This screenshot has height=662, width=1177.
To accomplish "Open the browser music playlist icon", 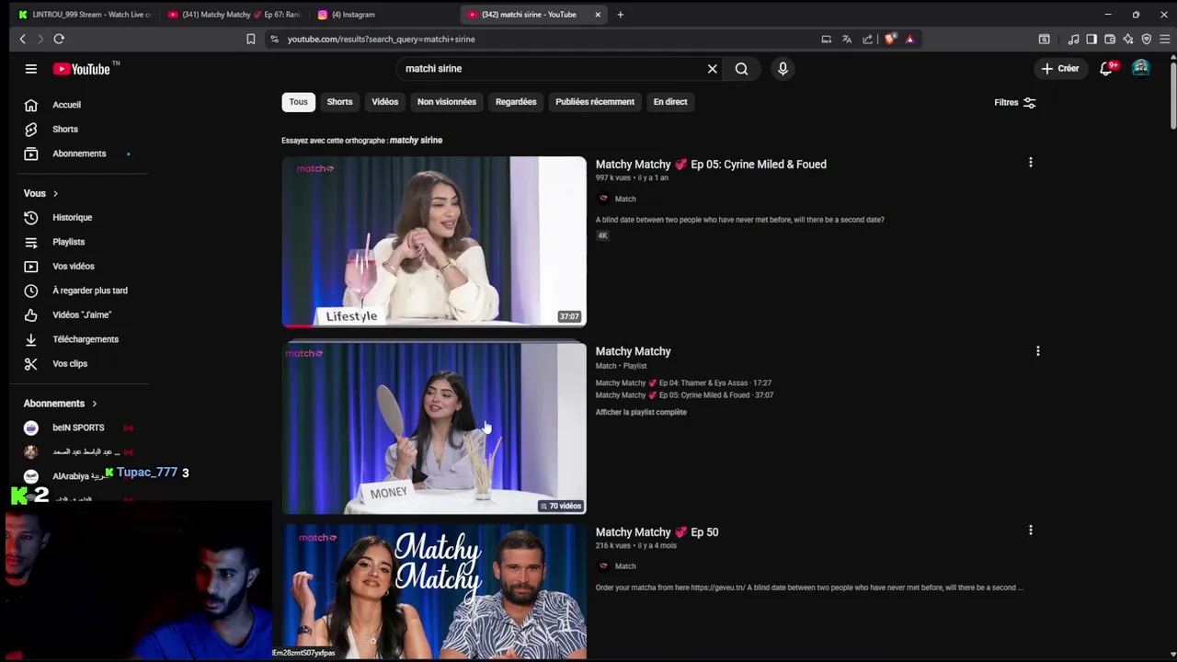I will 1073,40.
